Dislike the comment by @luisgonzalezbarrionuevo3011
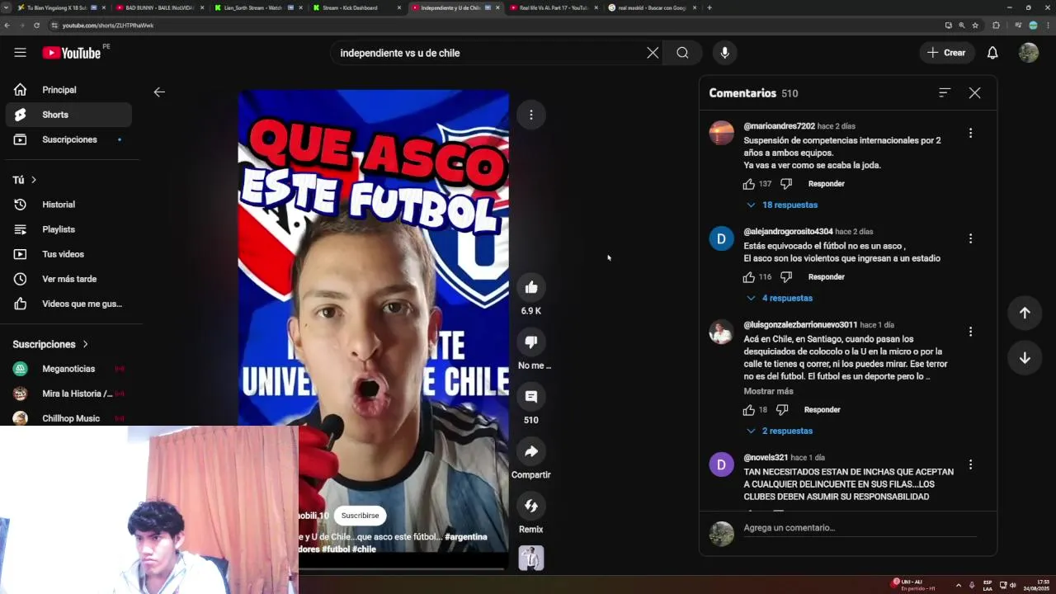Image resolution: width=1056 pixels, height=594 pixels. pos(782,410)
